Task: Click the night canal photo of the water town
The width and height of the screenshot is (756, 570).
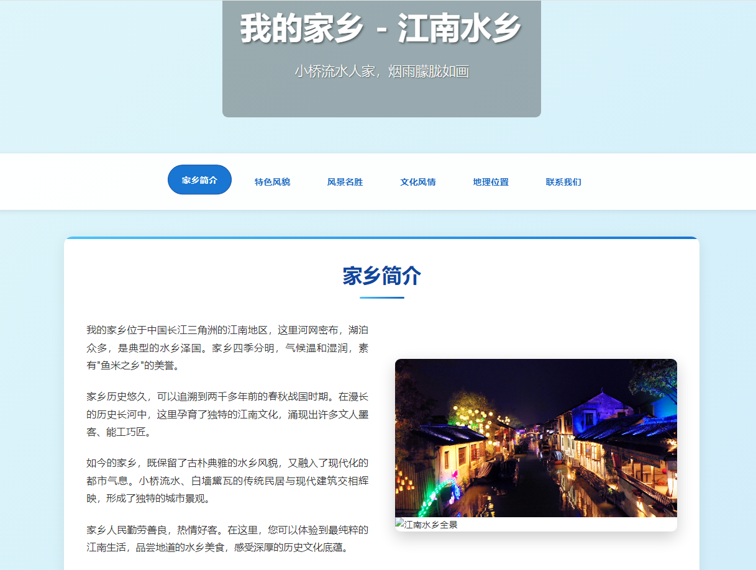Action: [x=535, y=438]
